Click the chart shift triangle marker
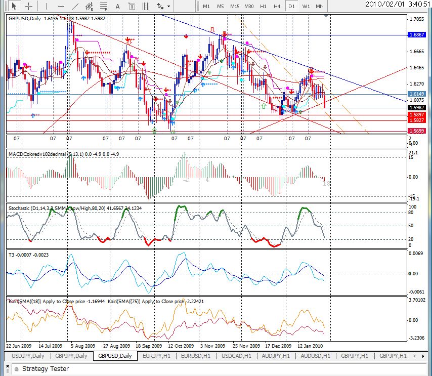 326,16
